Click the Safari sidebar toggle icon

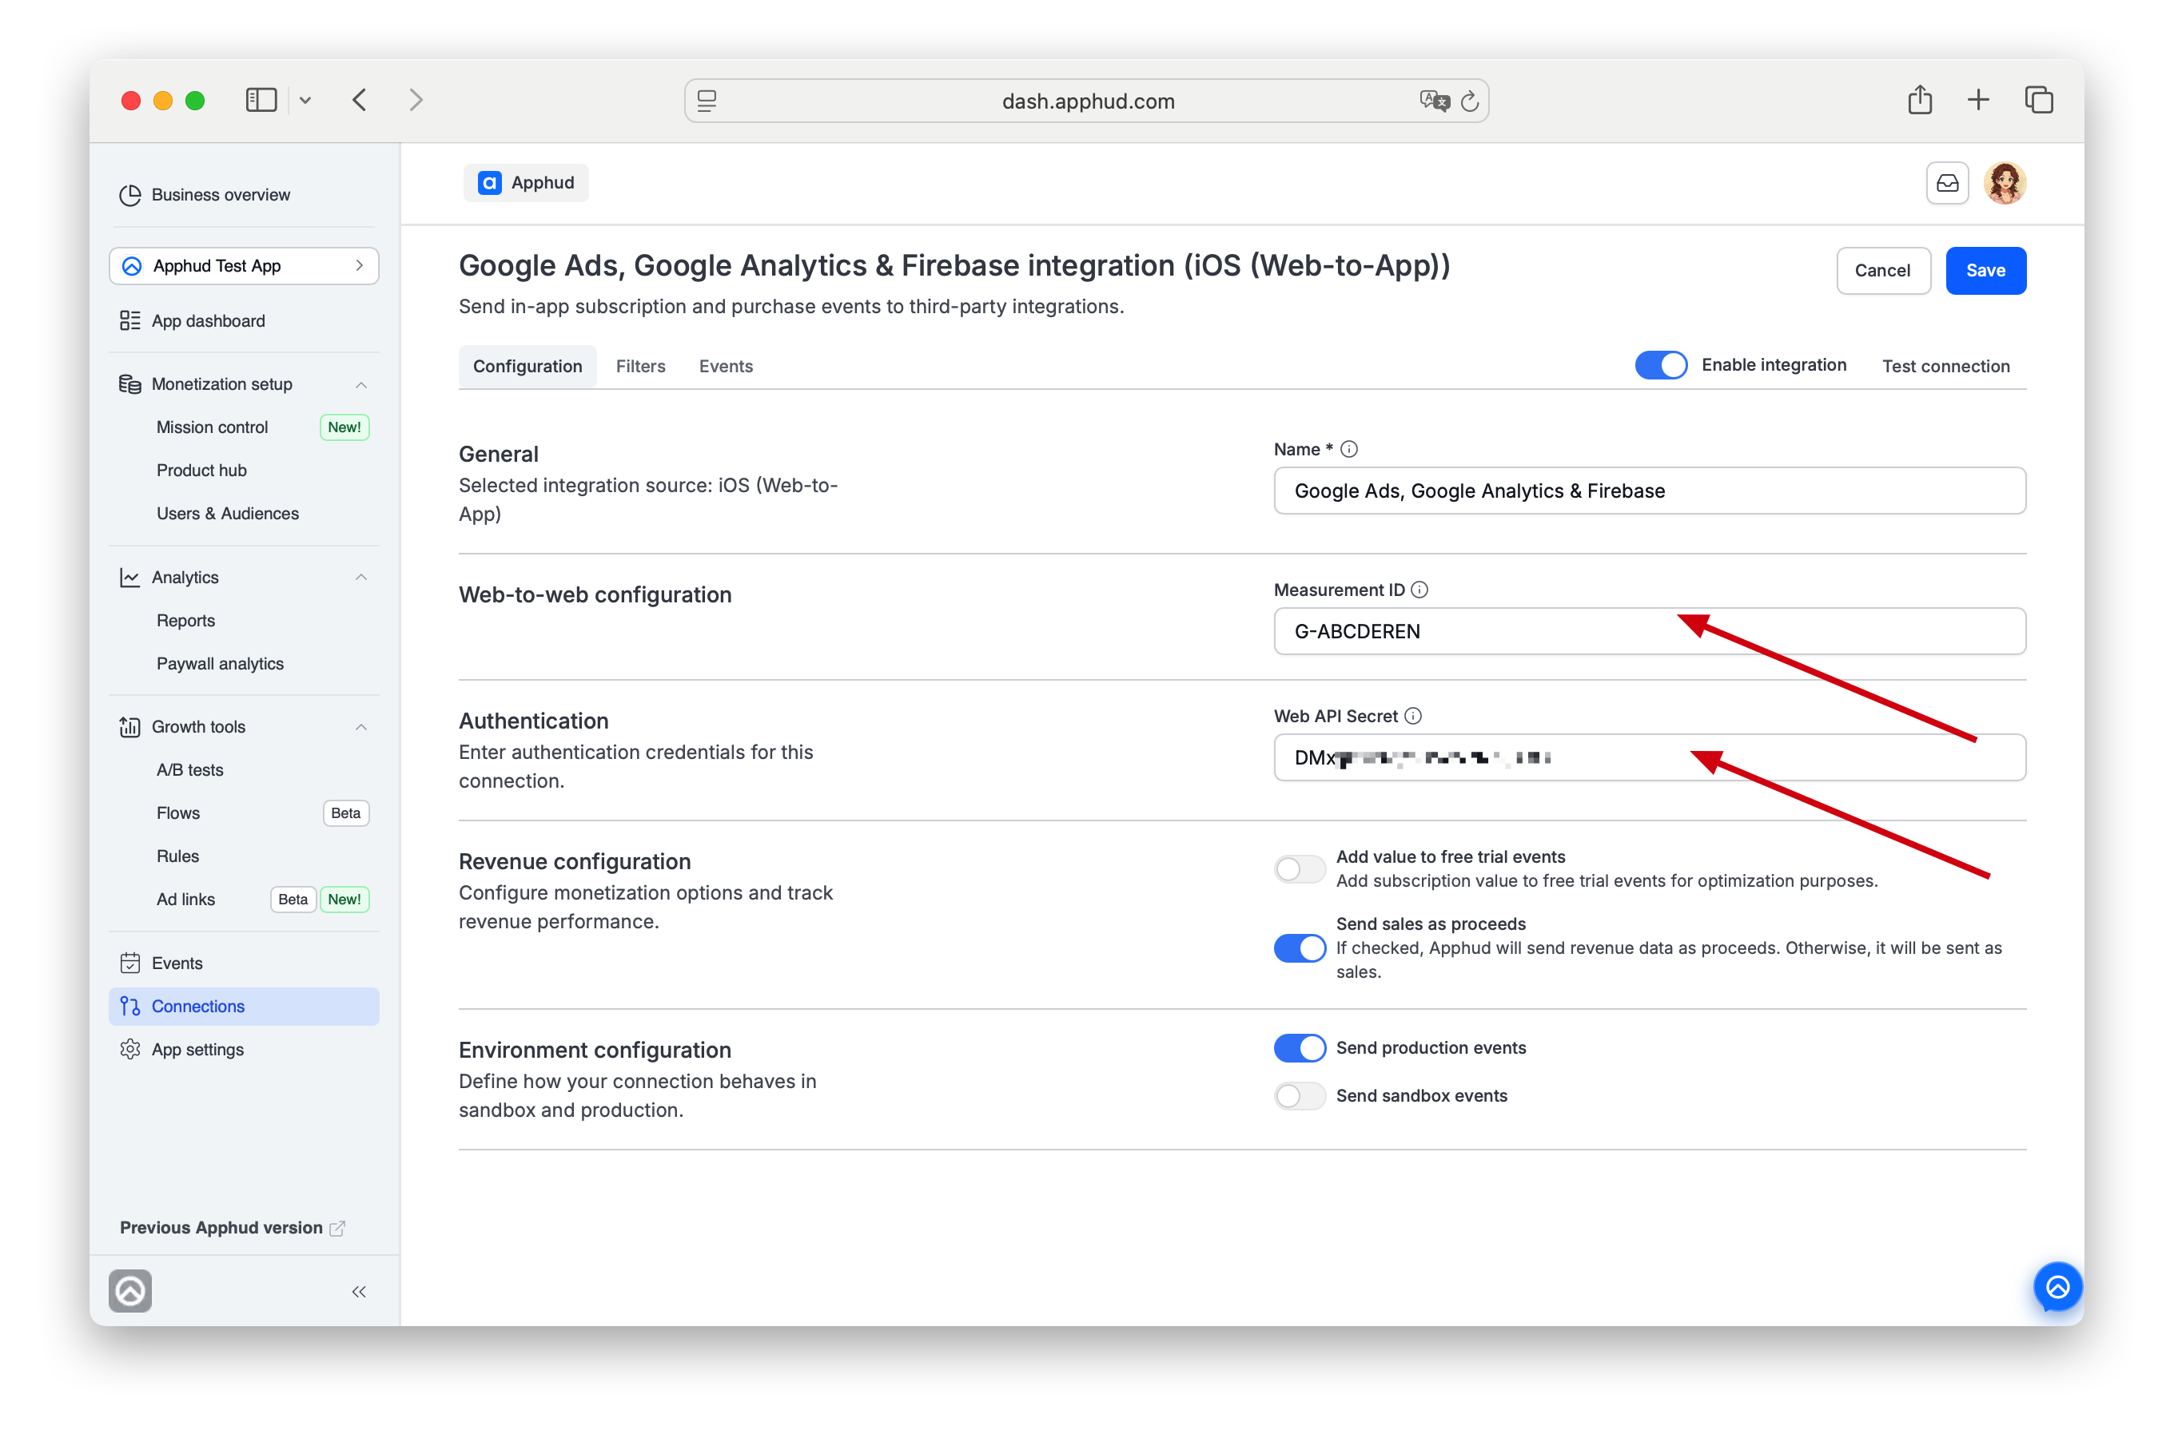coord(261,100)
